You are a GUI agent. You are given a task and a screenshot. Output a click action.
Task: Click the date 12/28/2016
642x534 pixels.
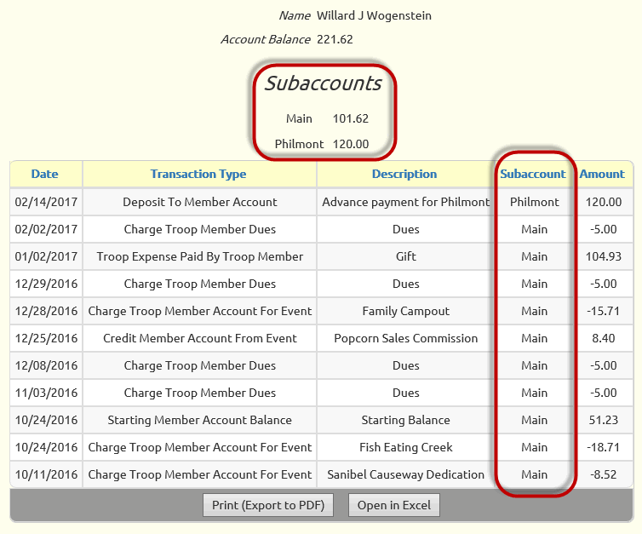click(x=46, y=311)
